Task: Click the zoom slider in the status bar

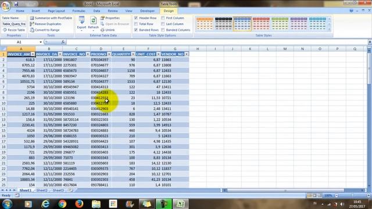Action: click(353, 196)
